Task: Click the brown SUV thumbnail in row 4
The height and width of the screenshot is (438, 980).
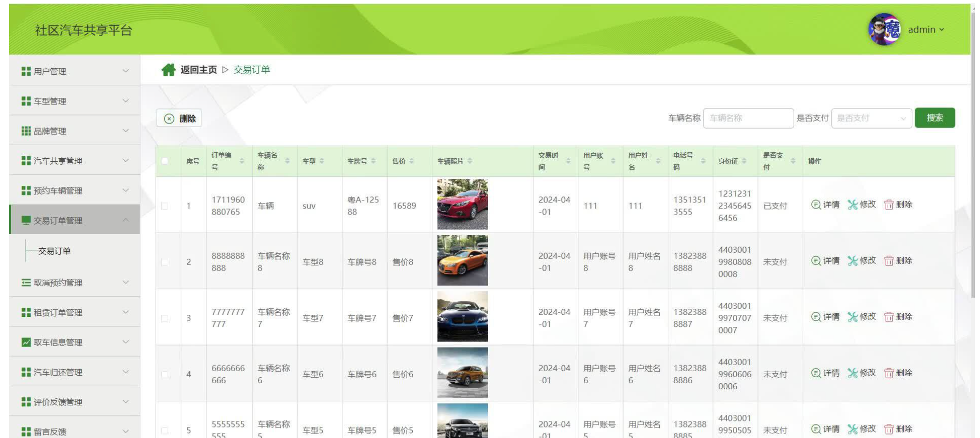Action: click(x=462, y=373)
